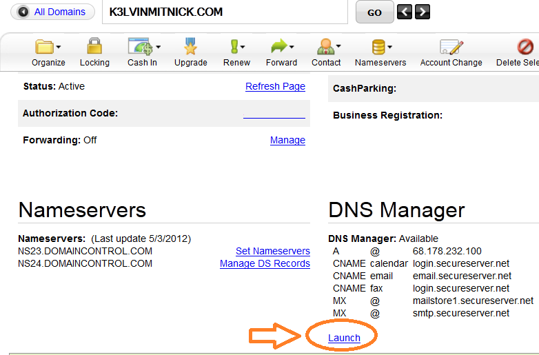Click the Set Nameservers link
Viewport: 539px width, 355px height.
click(x=273, y=251)
